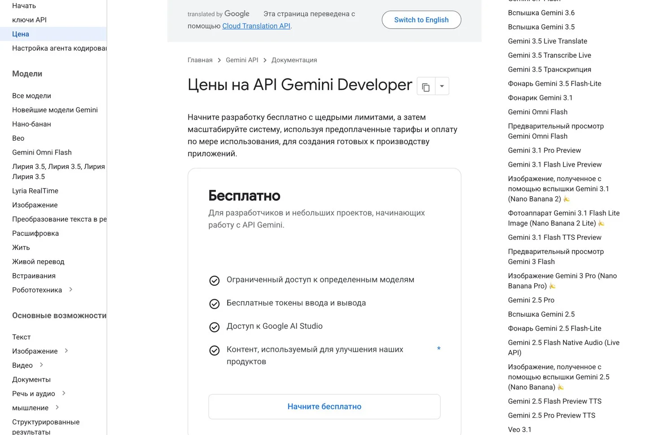Open the Cloud Translation API link
Screen dimensions: 649x435
[256, 26]
